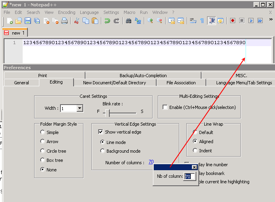Open Replace using toolbar replace icon
The height and width of the screenshot is (202, 275).
pyautogui.click(x=138, y=21)
